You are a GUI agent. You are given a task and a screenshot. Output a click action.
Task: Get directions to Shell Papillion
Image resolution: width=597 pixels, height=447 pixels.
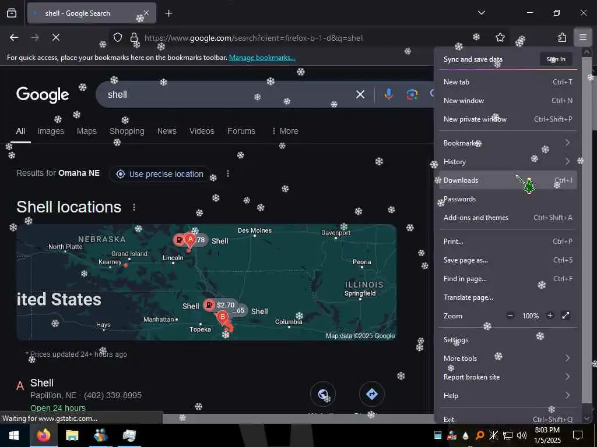(x=371, y=394)
